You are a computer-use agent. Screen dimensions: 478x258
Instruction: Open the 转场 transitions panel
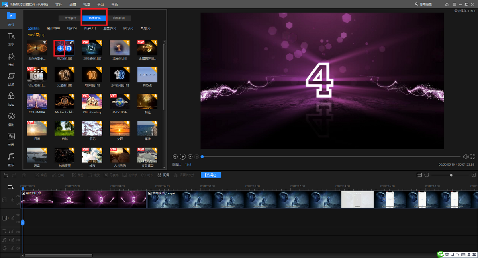tap(11, 79)
